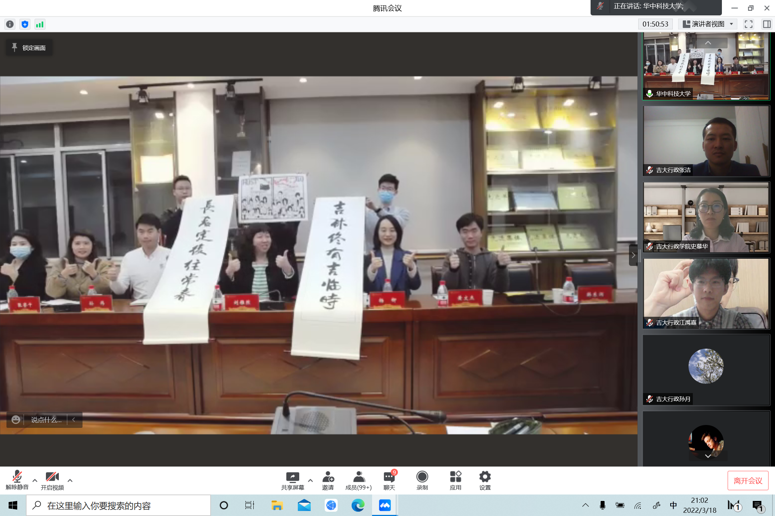Open the meeting info icon

(x=10, y=24)
